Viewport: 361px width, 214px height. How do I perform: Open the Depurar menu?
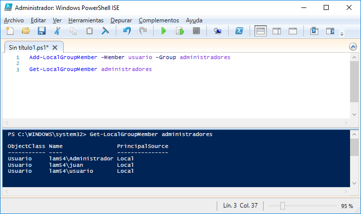click(x=121, y=20)
